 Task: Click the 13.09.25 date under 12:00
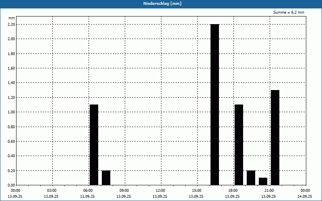coord(160,197)
